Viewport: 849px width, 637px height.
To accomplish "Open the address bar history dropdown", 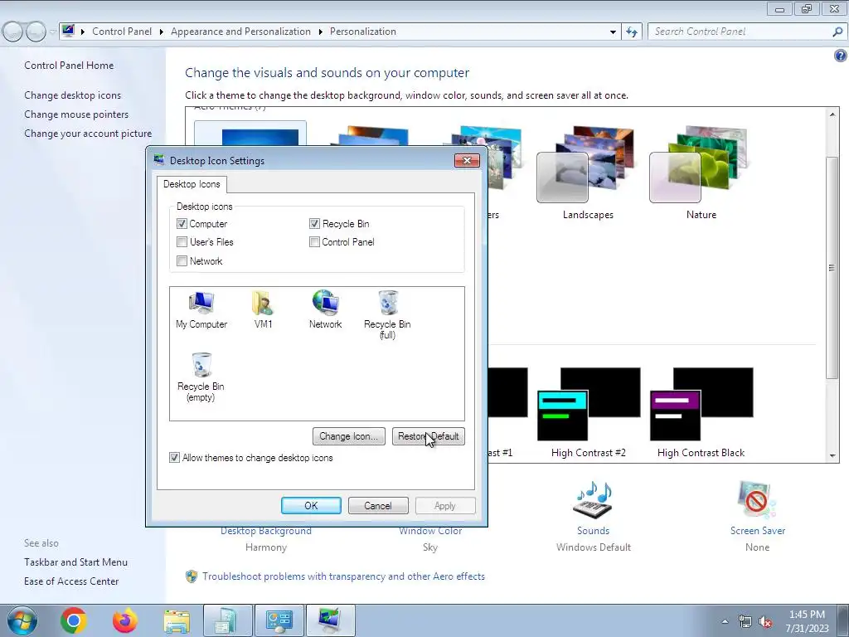I will [x=613, y=32].
